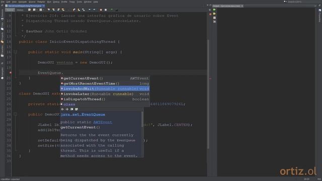Open the Source menu
322x181 pixels.
pos(32,2)
